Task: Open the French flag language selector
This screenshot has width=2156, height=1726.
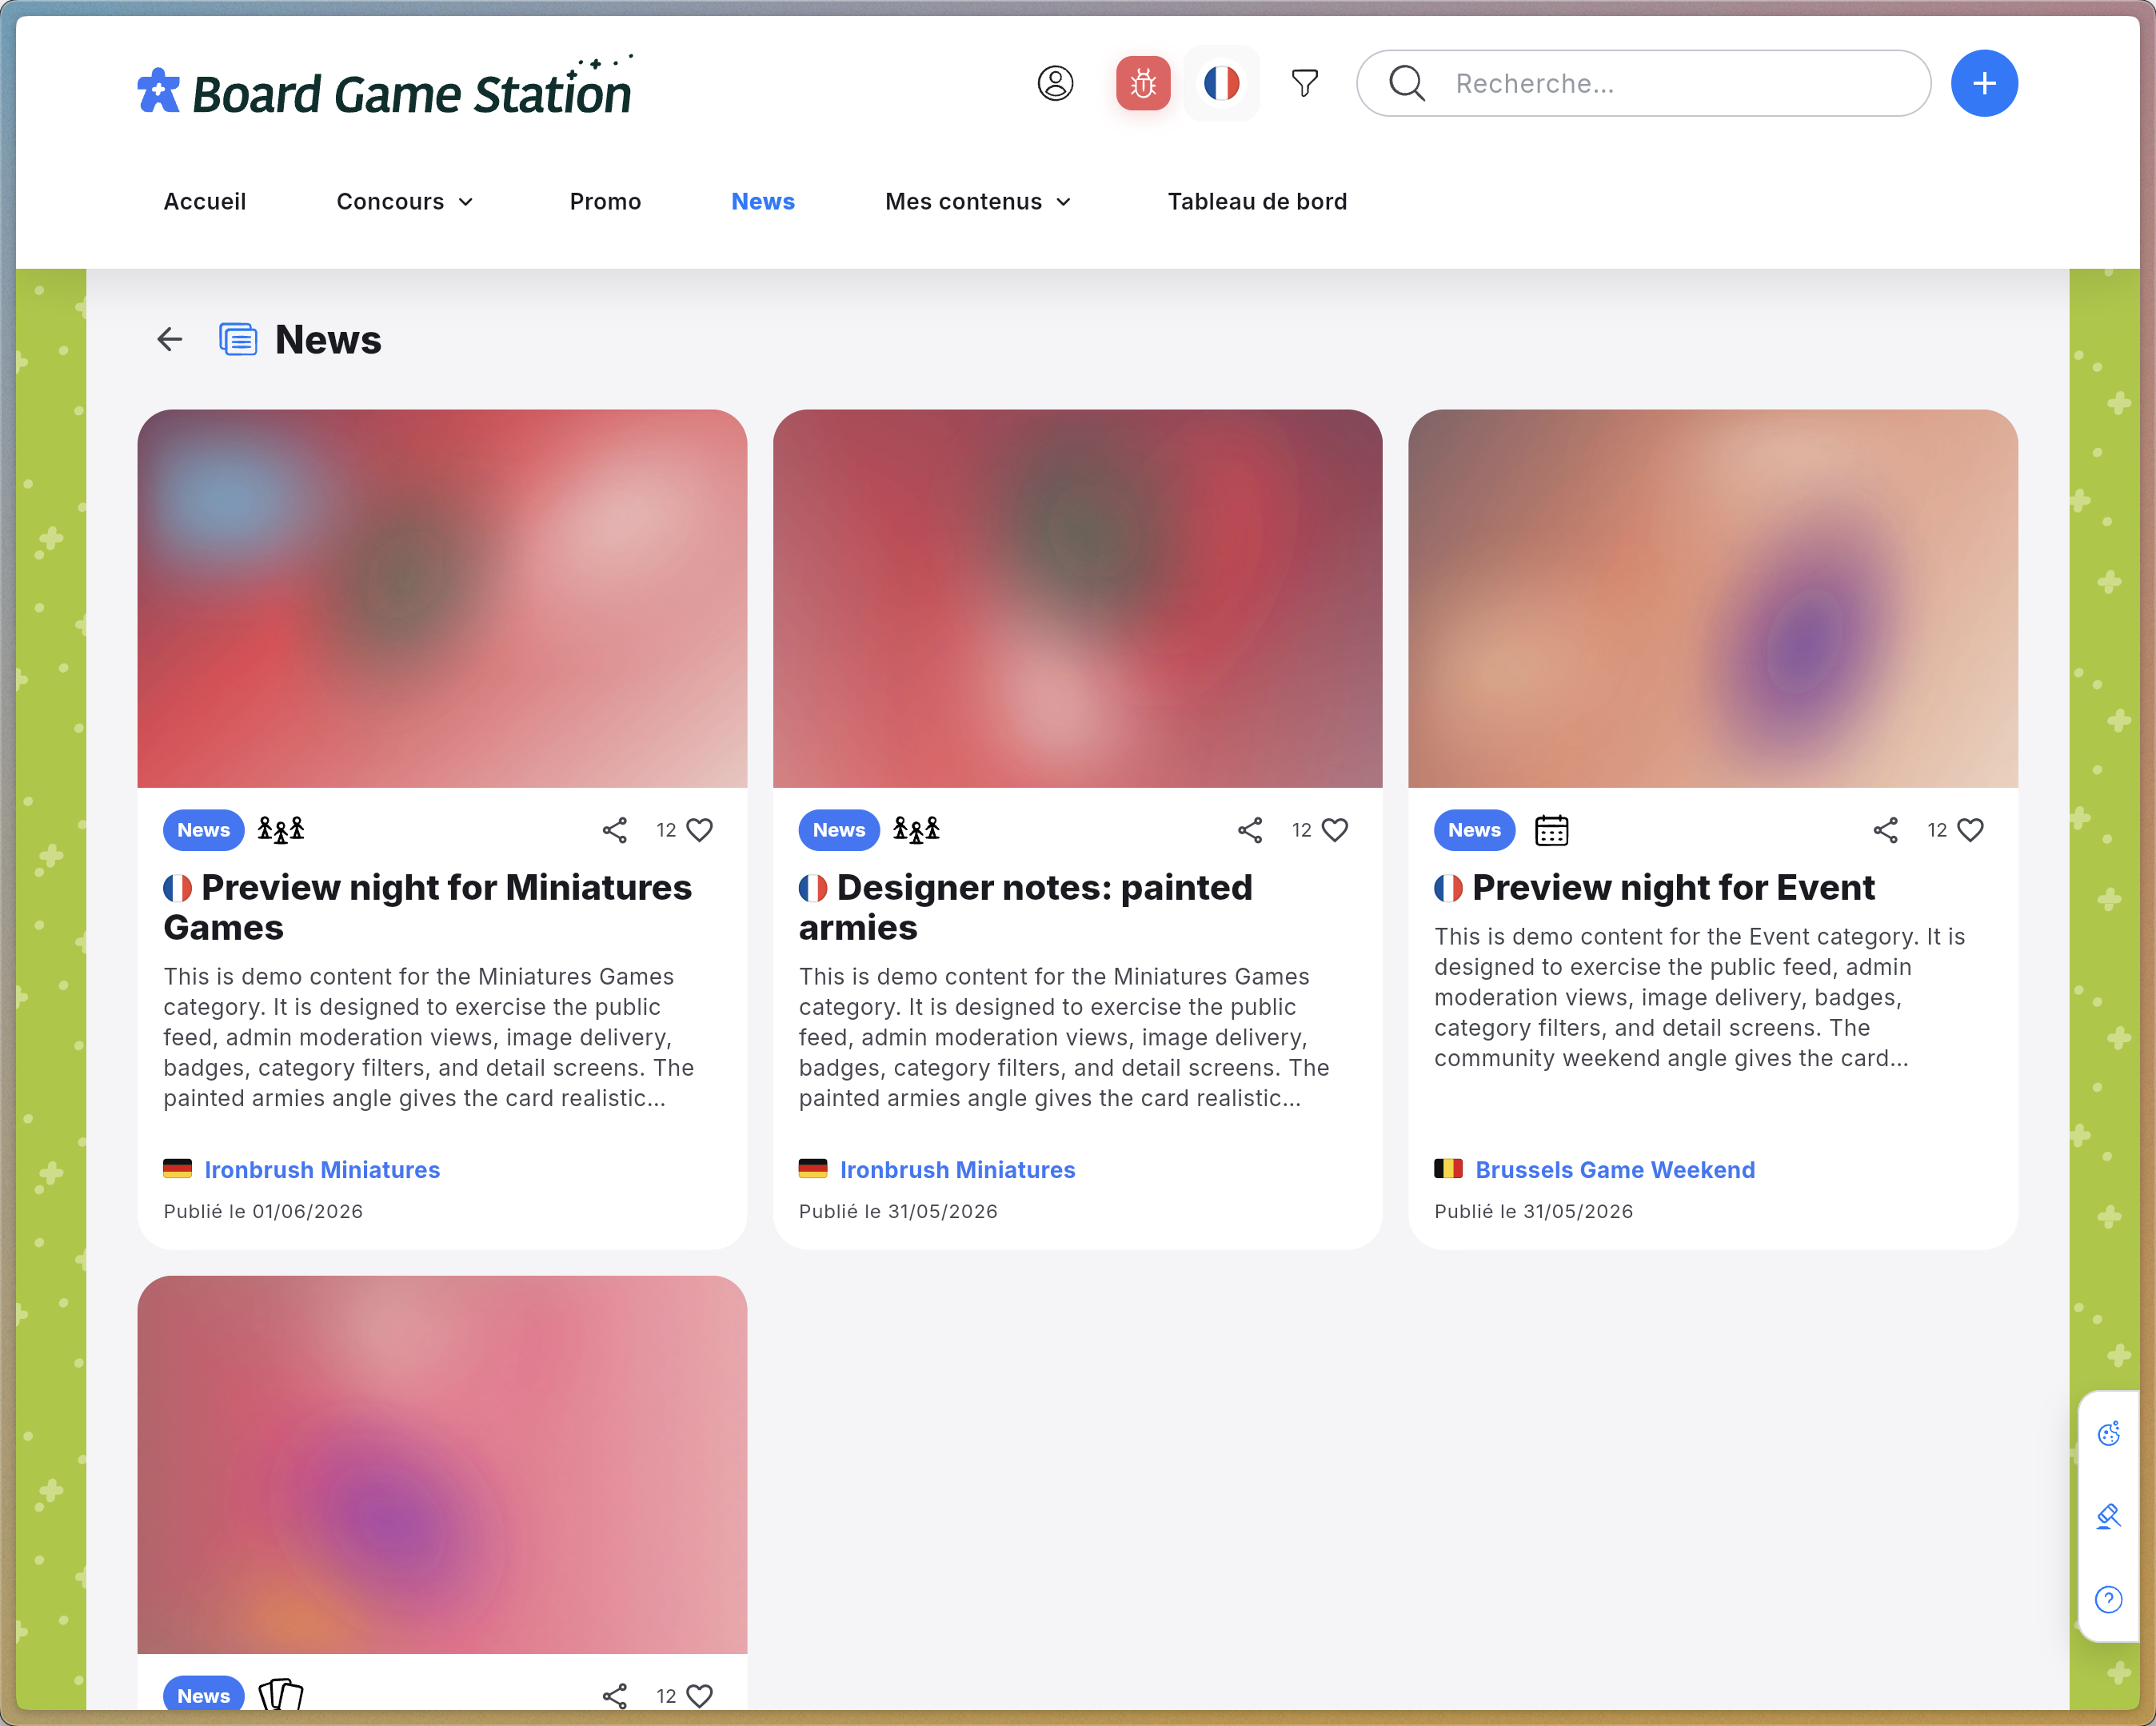Action: click(1221, 83)
